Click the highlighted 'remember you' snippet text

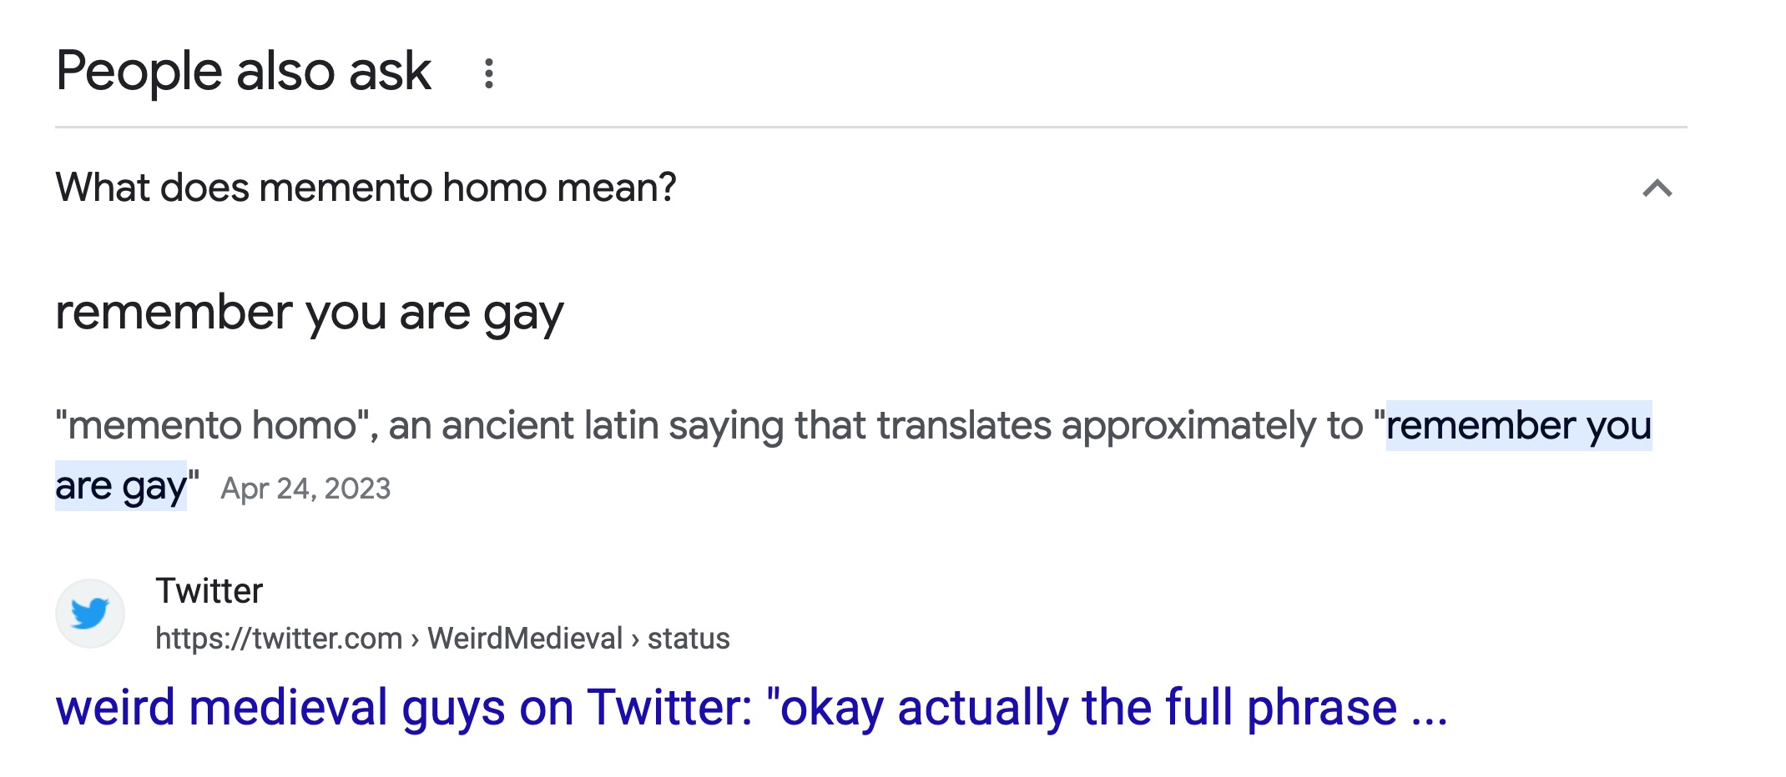click(1519, 425)
